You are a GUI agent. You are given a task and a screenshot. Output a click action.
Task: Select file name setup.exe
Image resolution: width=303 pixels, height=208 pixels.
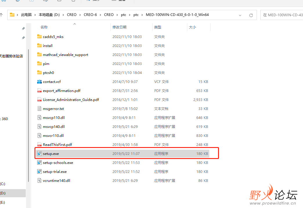pyautogui.click(x=51, y=154)
